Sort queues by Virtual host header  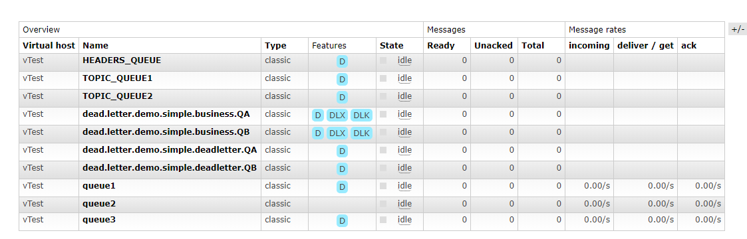click(49, 46)
